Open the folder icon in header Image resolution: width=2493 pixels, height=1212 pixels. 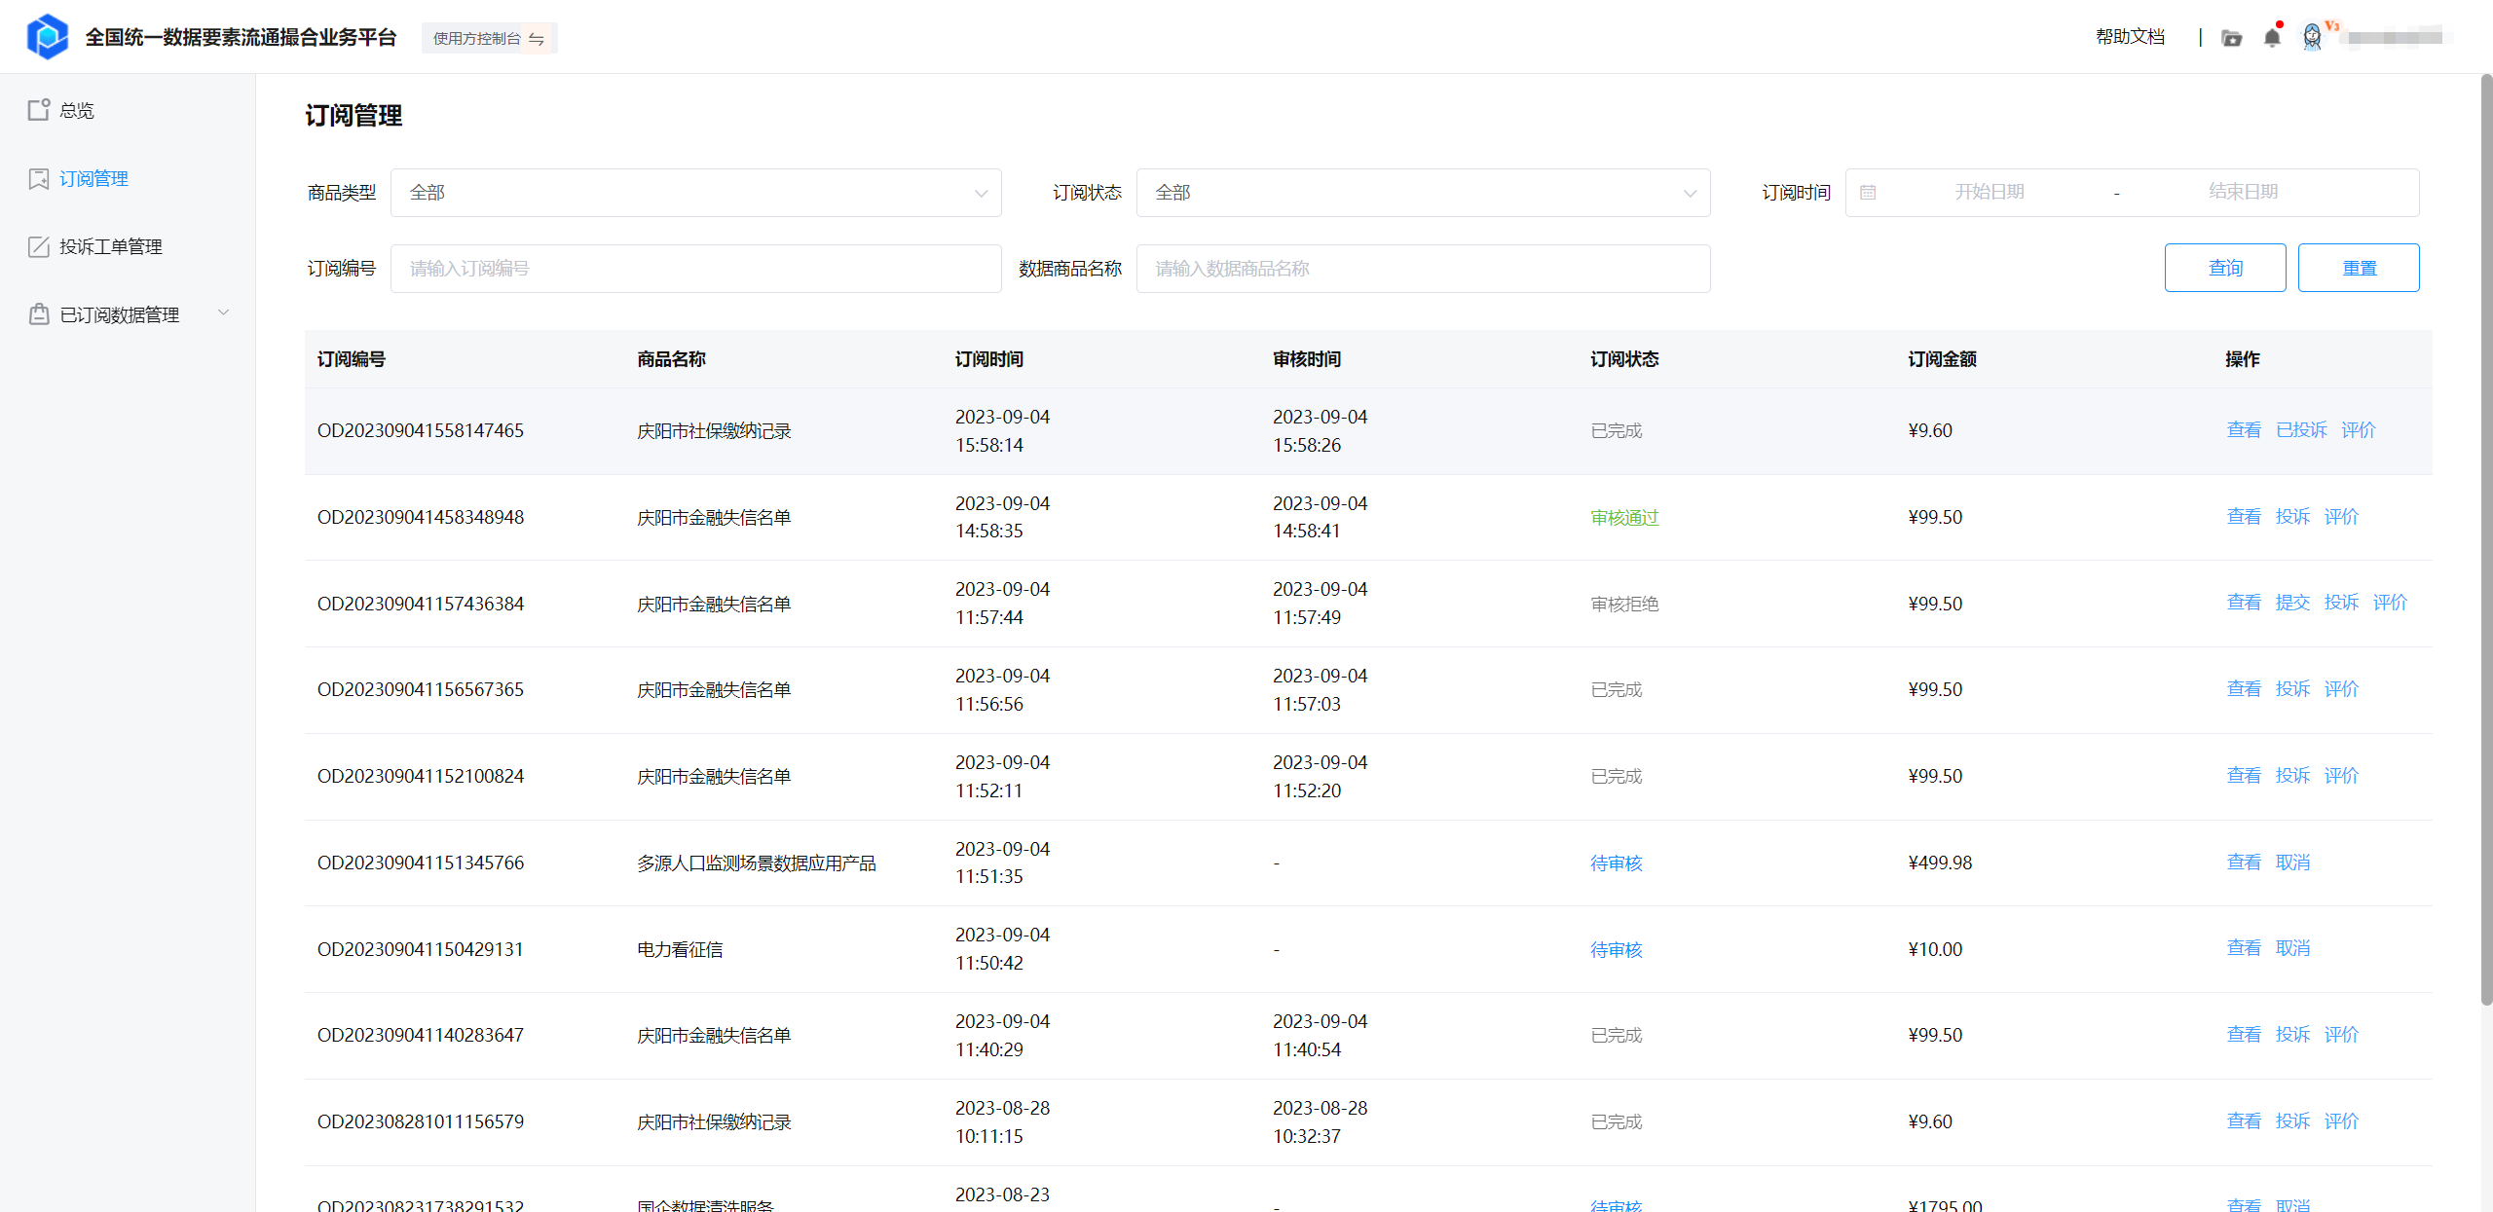coord(2231,38)
